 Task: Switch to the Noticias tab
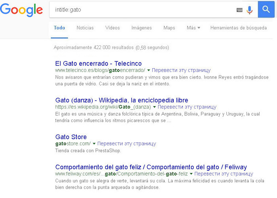pos(85,28)
